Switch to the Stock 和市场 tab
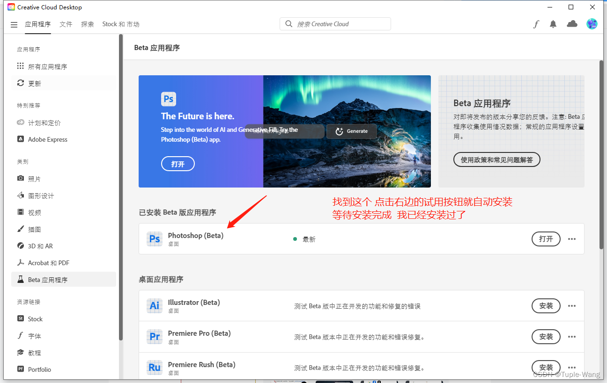Image resolution: width=607 pixels, height=383 pixels. pyautogui.click(x=121, y=24)
